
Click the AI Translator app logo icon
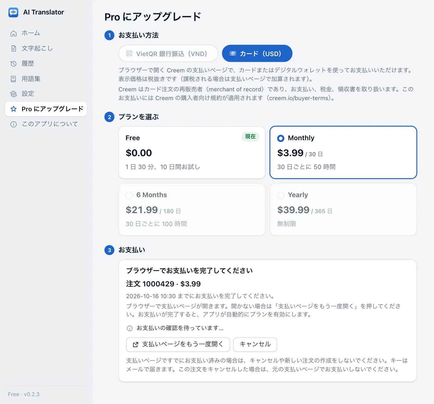13,12
